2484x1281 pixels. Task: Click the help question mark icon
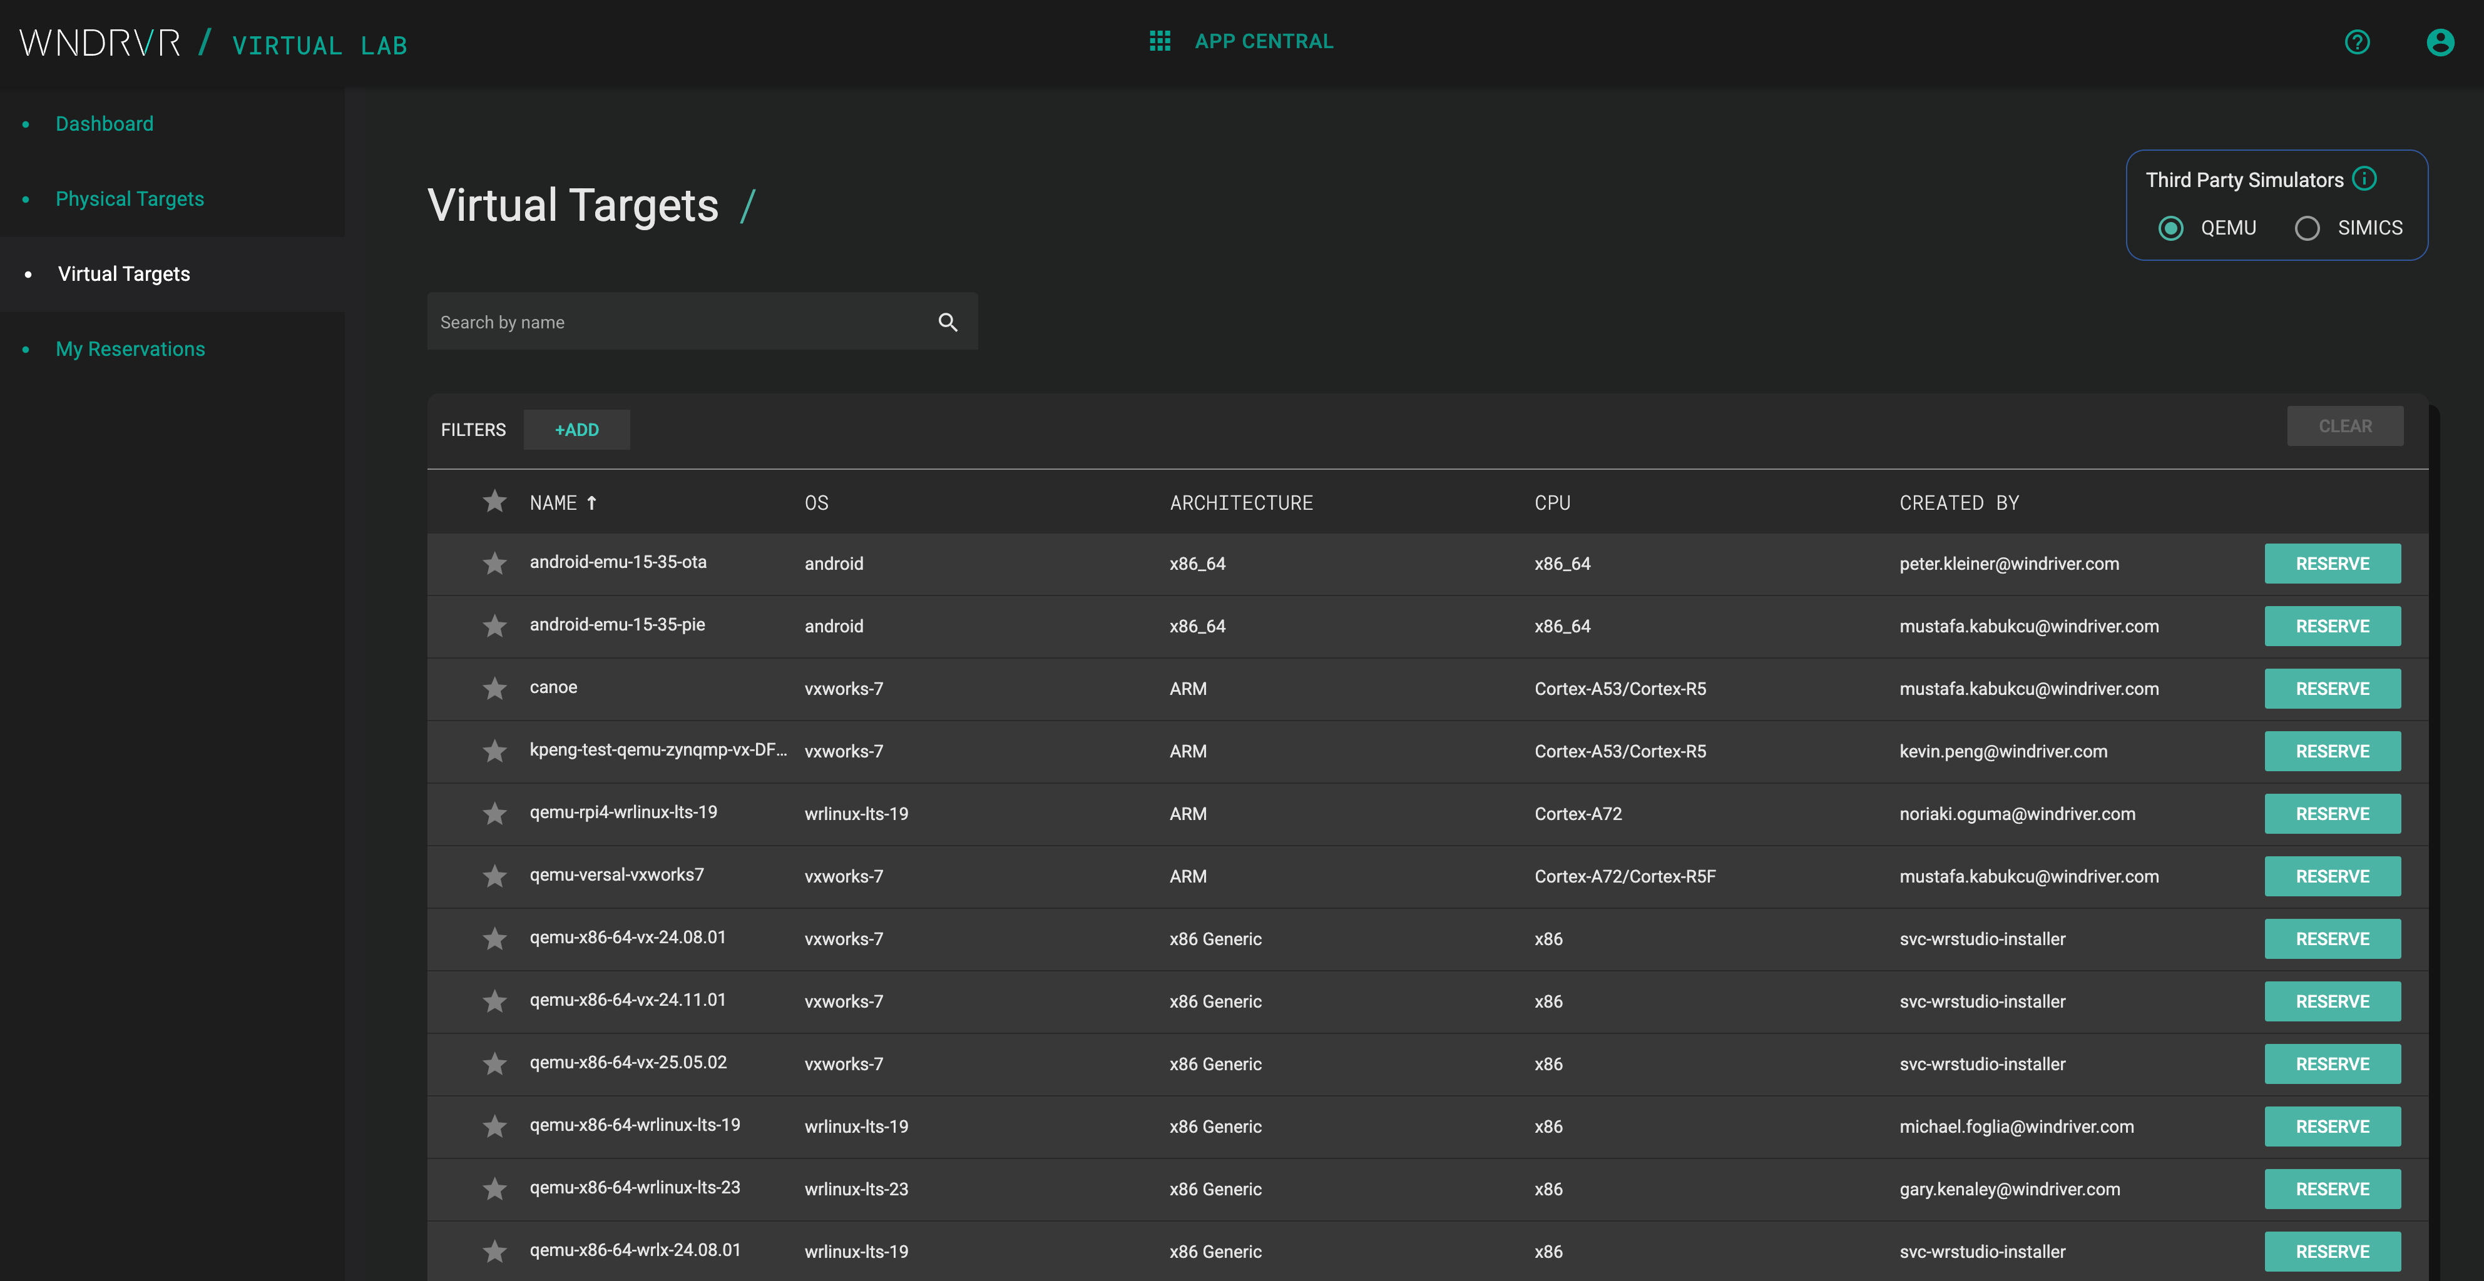[x=2357, y=41]
